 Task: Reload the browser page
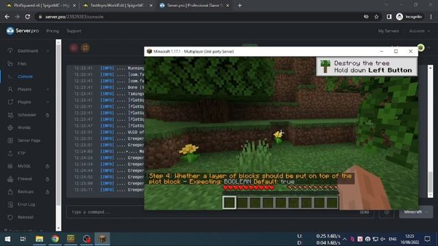(x=27, y=16)
